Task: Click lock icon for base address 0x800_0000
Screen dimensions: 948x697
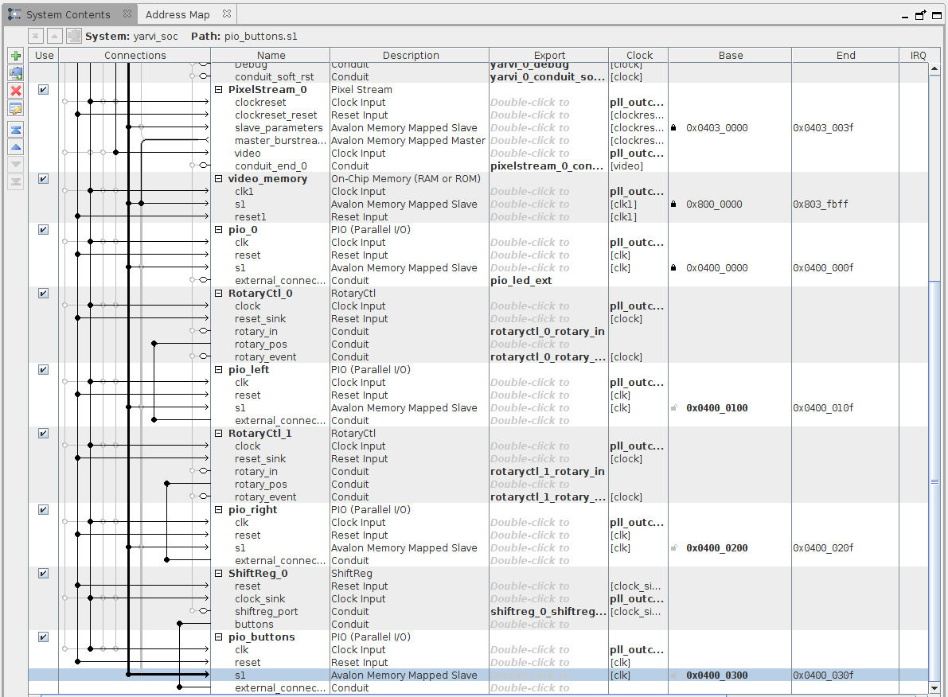Action: [673, 204]
